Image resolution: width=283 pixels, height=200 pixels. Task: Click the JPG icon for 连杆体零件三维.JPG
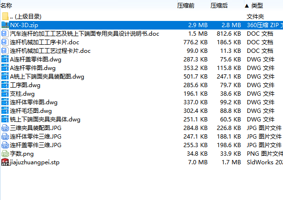coord(5,136)
